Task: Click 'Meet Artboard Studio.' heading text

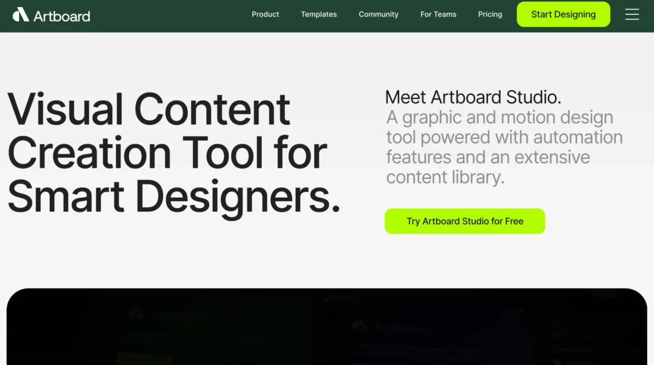Action: point(473,97)
